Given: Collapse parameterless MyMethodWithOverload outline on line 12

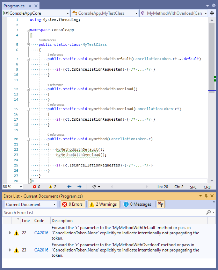Looking at the screenshot, I should pos(28,89).
